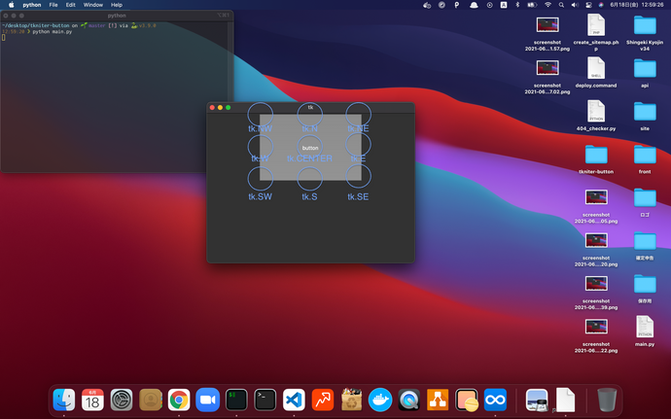Open Zoom app in the dock

pos(207,399)
